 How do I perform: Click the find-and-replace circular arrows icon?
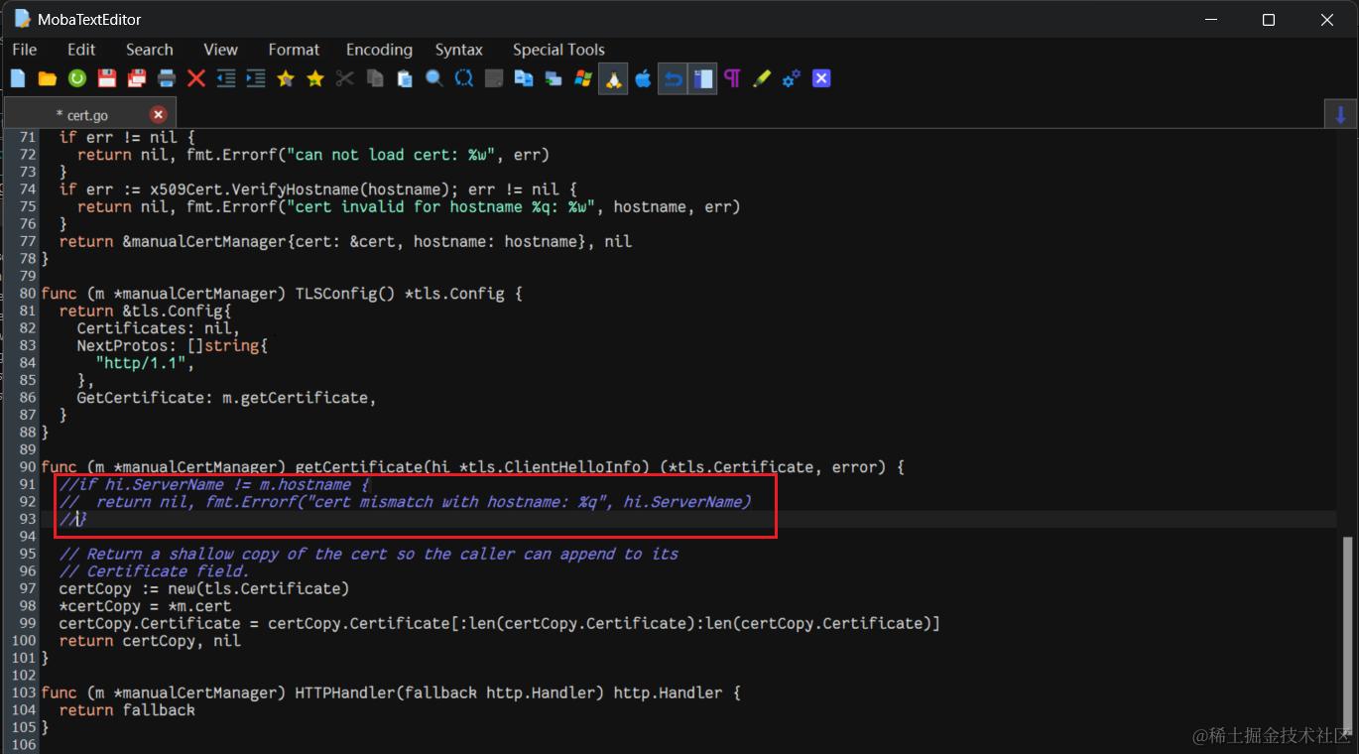(x=464, y=78)
